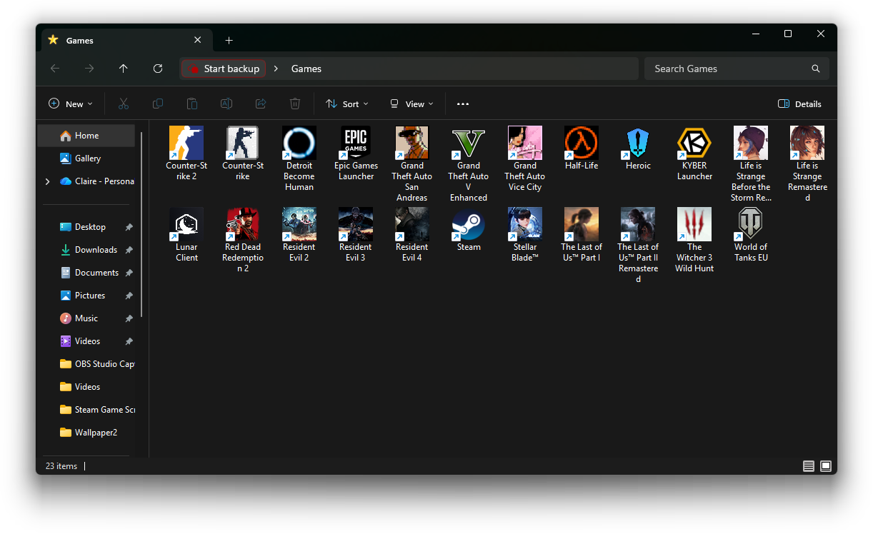873x534 pixels.
Task: Select the Steam shortcut icon
Action: [469, 225]
